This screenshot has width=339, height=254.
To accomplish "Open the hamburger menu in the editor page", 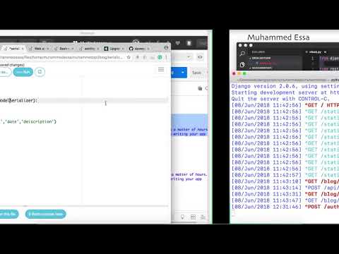I will (161, 69).
